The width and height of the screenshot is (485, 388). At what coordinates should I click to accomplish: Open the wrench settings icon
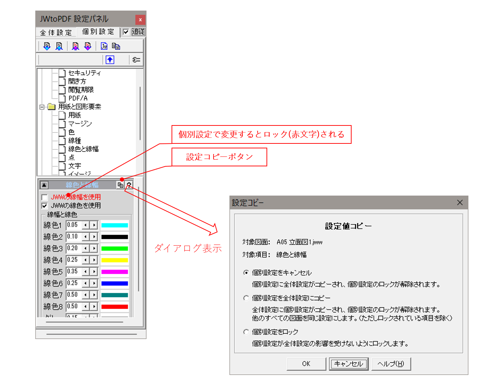[136, 60]
